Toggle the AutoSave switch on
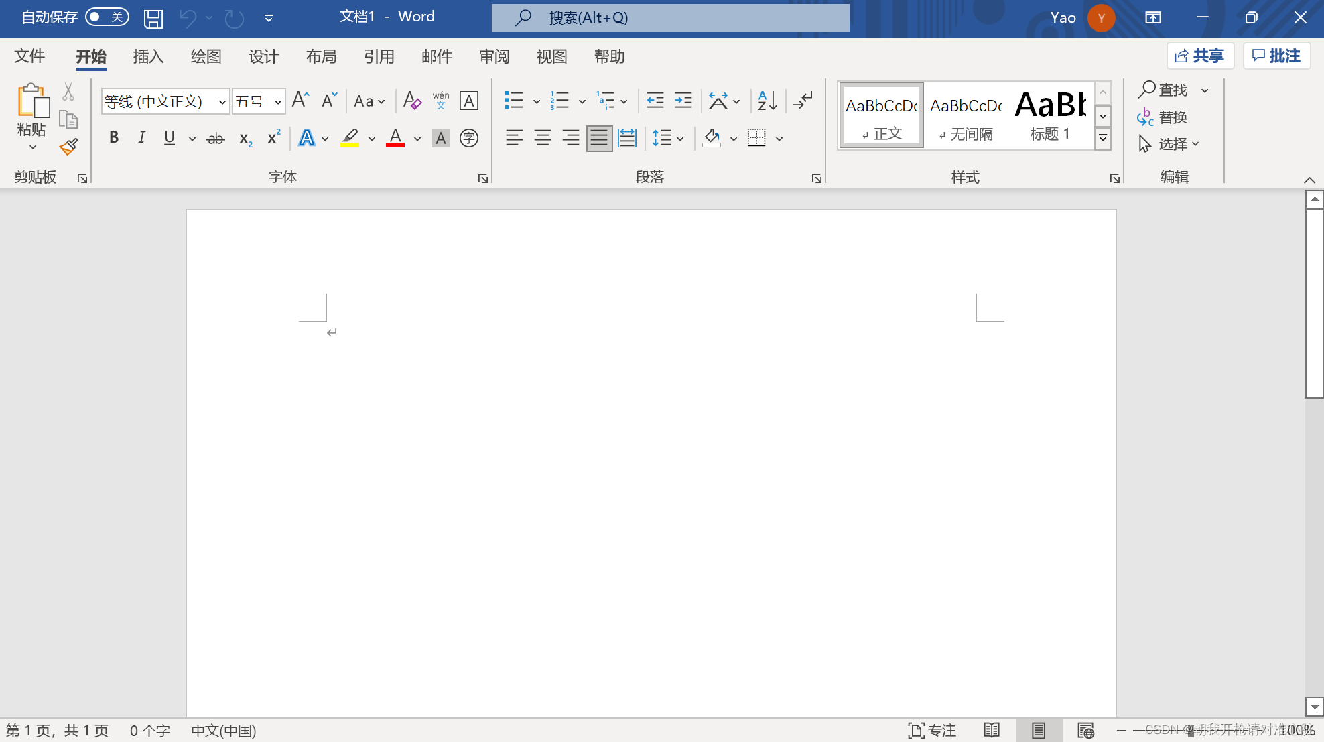The height and width of the screenshot is (742, 1324). click(107, 17)
